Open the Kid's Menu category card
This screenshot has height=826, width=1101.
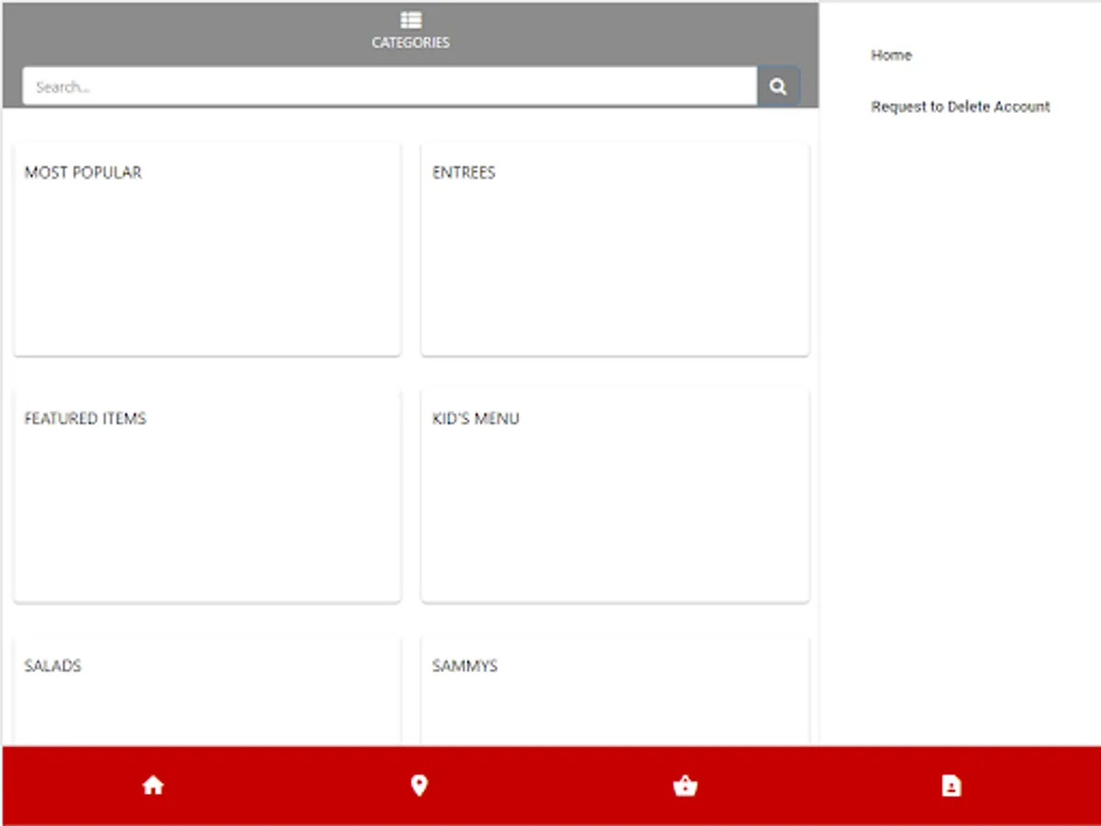tap(615, 497)
